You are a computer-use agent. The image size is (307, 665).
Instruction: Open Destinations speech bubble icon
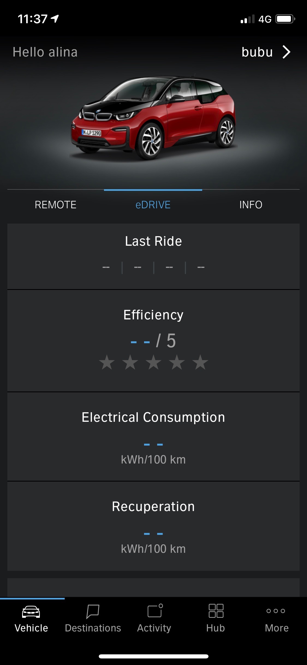(x=93, y=611)
